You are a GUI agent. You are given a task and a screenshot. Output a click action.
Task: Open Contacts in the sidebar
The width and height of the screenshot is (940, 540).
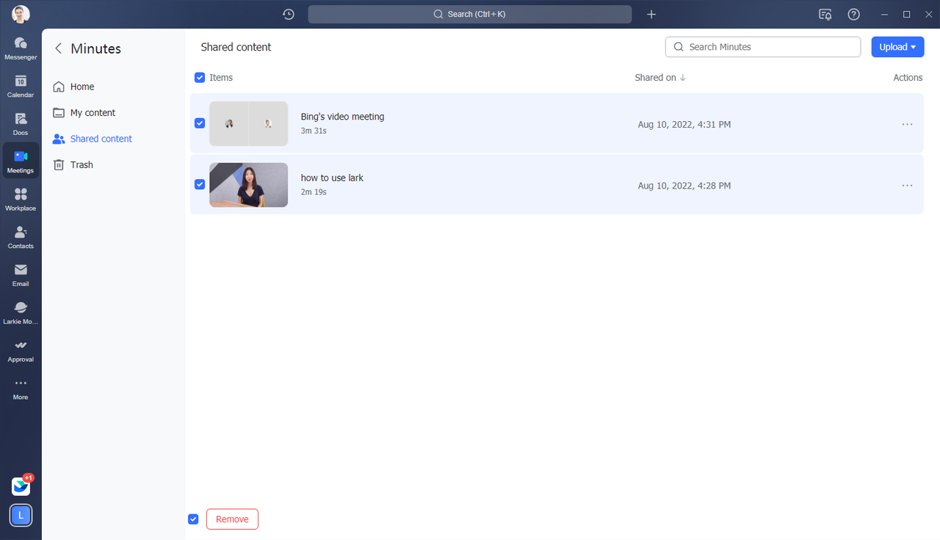point(21,236)
